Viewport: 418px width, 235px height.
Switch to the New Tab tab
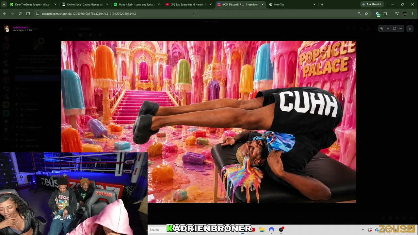[x=292, y=5]
